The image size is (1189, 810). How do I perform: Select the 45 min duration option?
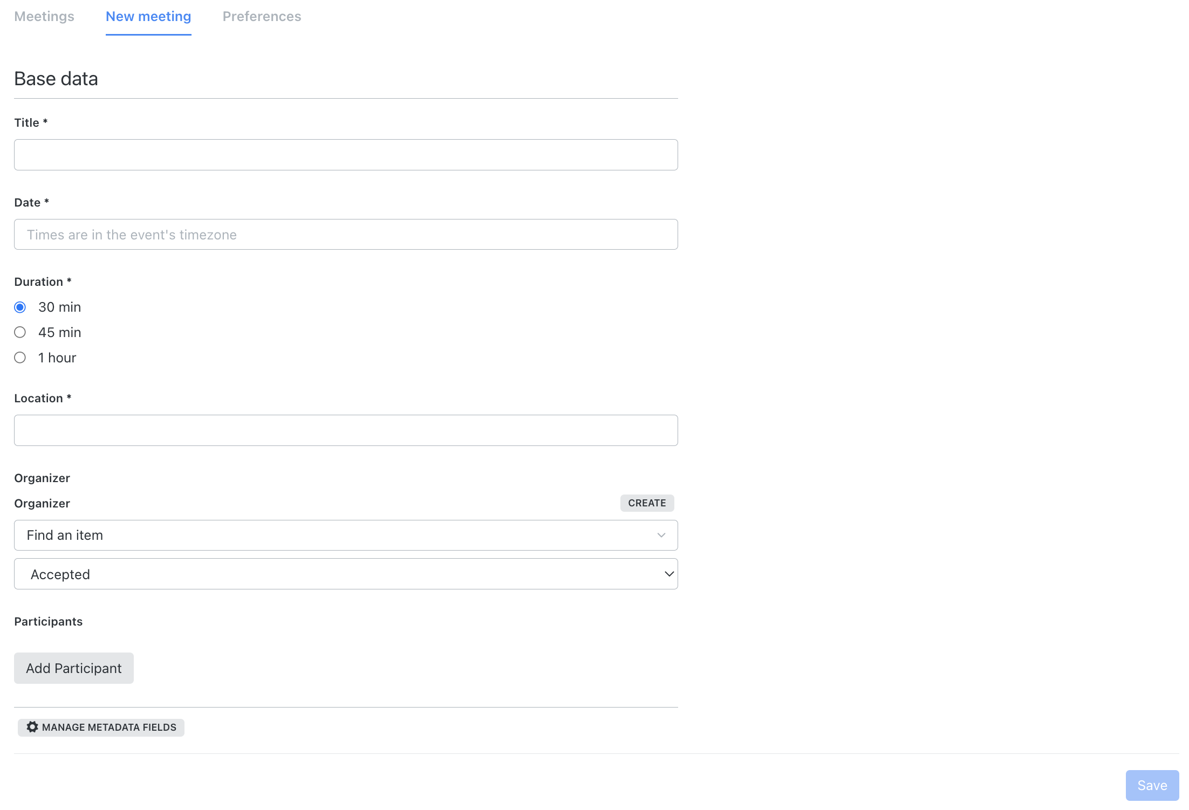(20, 332)
